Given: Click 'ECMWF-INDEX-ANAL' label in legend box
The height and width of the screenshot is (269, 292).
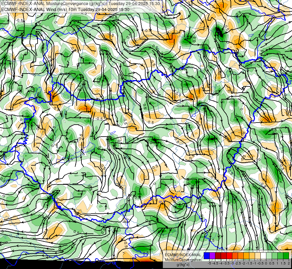Looking at the screenshot, I should (x=183, y=255).
